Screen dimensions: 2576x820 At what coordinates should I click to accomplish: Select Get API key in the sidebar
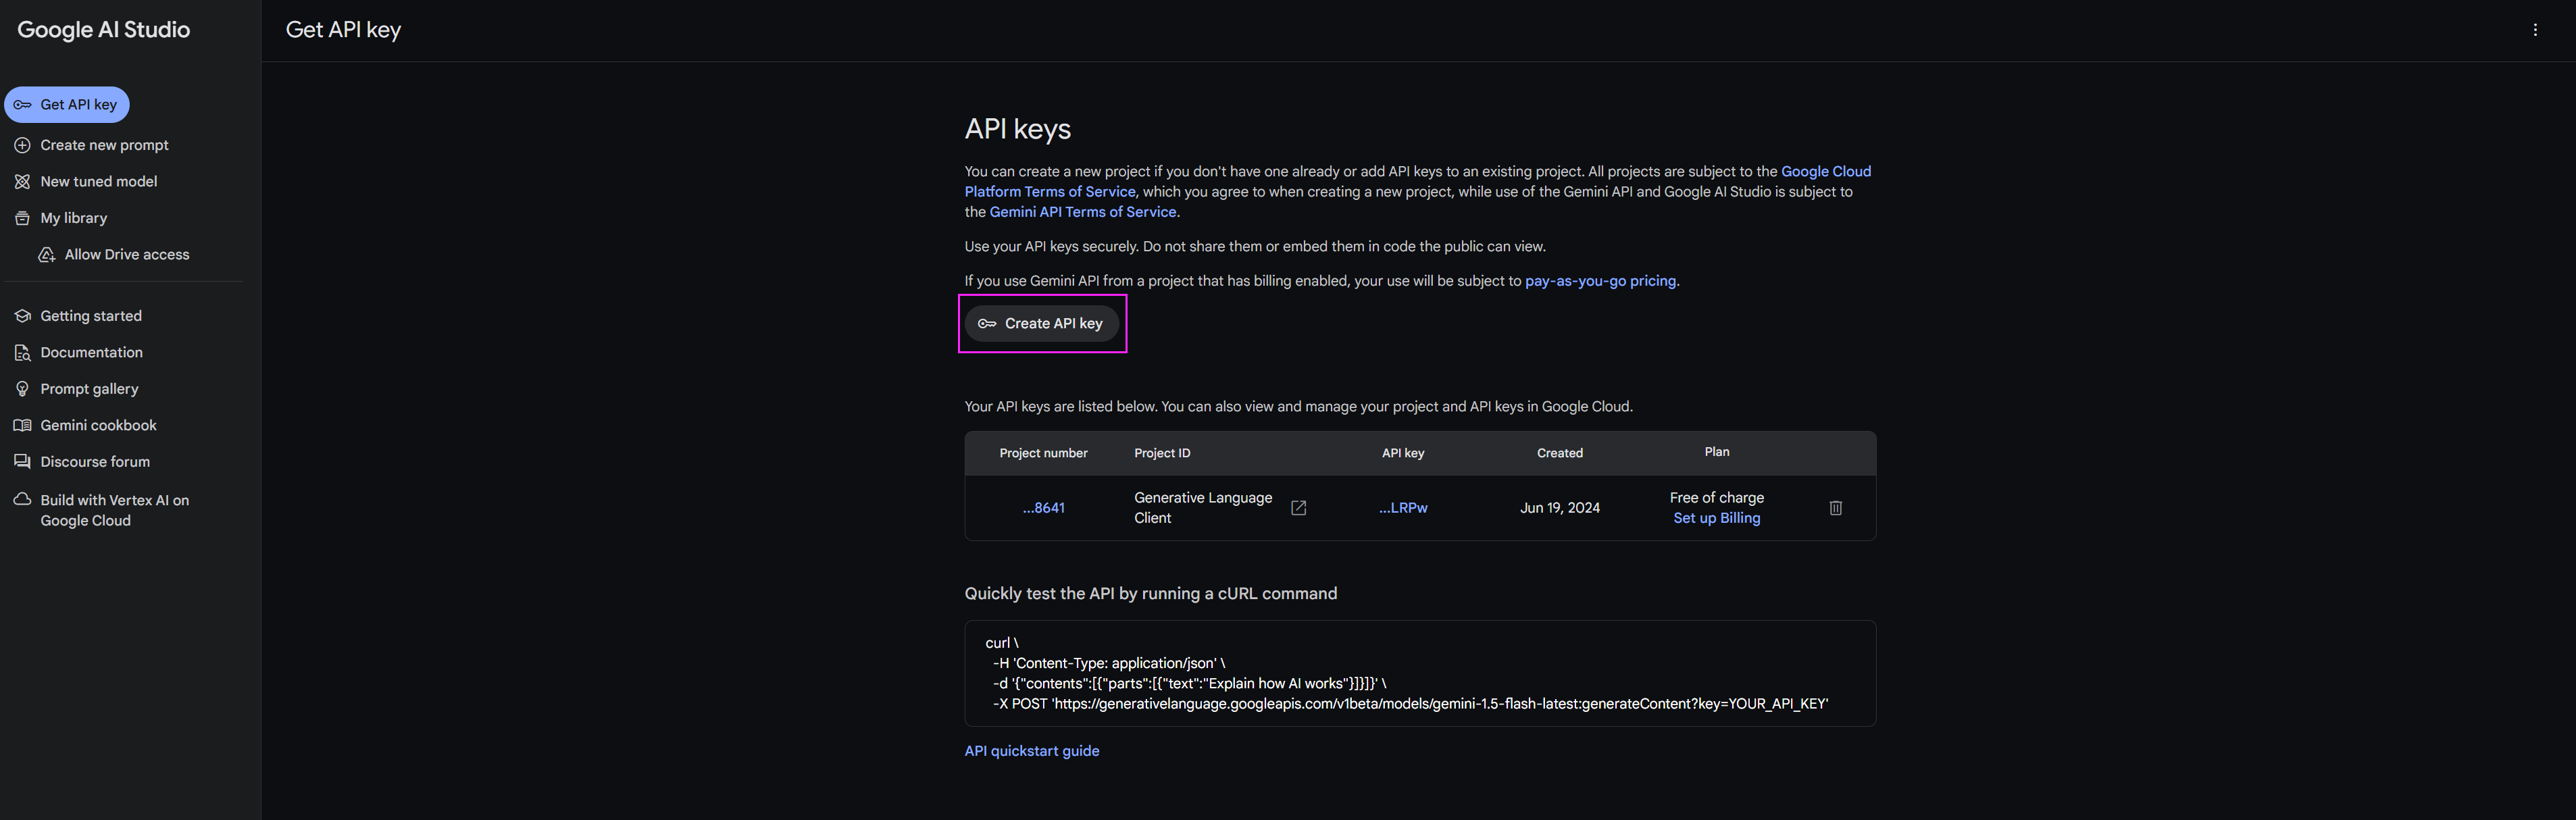click(67, 105)
